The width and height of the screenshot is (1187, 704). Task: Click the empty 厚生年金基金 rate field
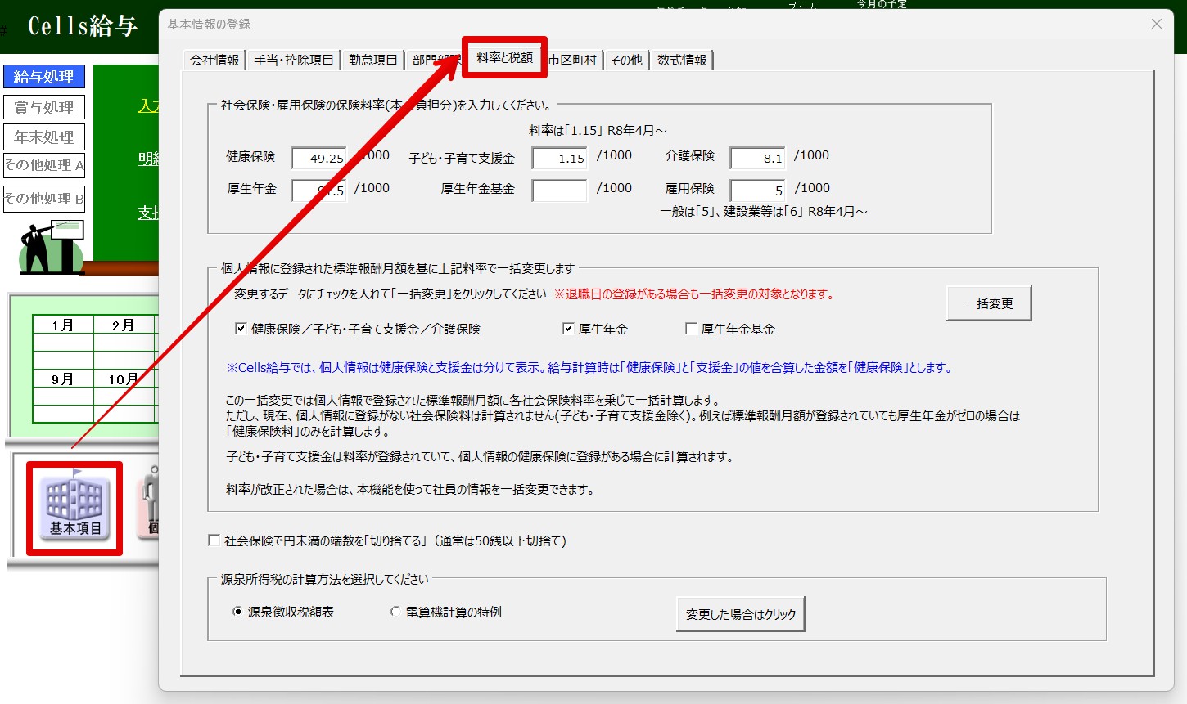point(559,191)
